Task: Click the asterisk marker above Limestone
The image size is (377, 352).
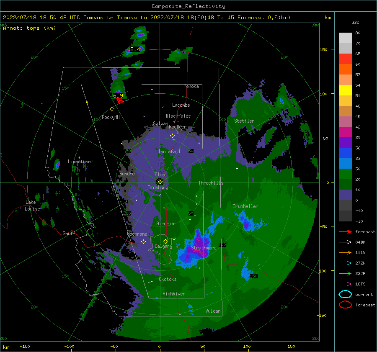Action: (79, 158)
